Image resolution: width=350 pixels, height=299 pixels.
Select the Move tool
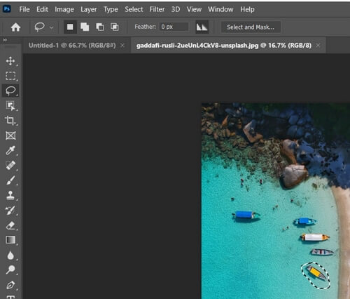pos(10,61)
